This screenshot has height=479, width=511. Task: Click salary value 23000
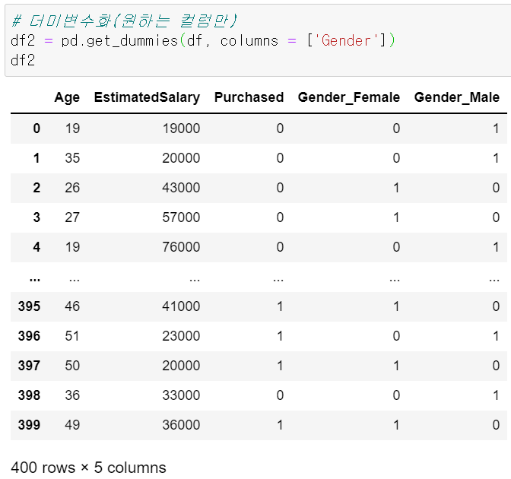[181, 336]
